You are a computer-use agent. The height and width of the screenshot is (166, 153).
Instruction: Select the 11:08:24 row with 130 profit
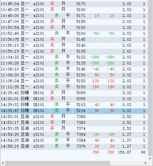tap(74, 81)
